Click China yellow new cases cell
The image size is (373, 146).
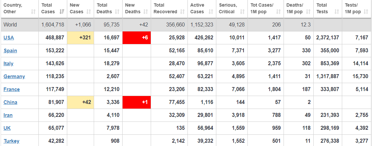coord(80,102)
